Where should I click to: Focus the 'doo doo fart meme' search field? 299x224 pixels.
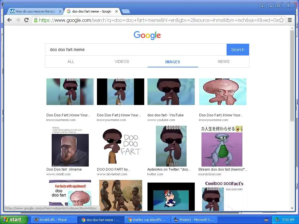[136, 50]
